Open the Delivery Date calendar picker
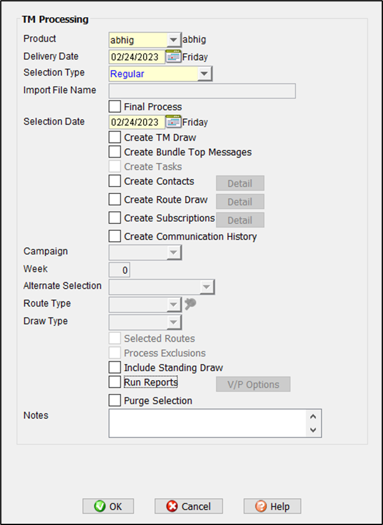Screen dimensions: 383x525 pos(174,56)
